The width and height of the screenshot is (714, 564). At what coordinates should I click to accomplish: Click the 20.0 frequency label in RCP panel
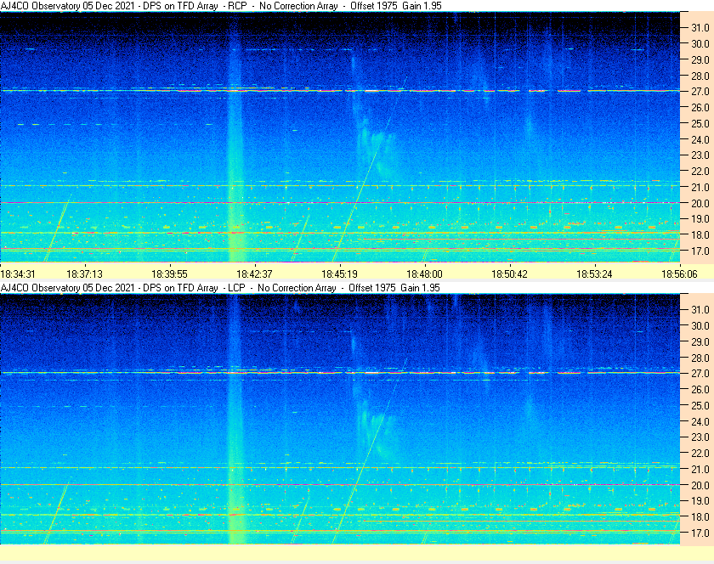[700, 203]
